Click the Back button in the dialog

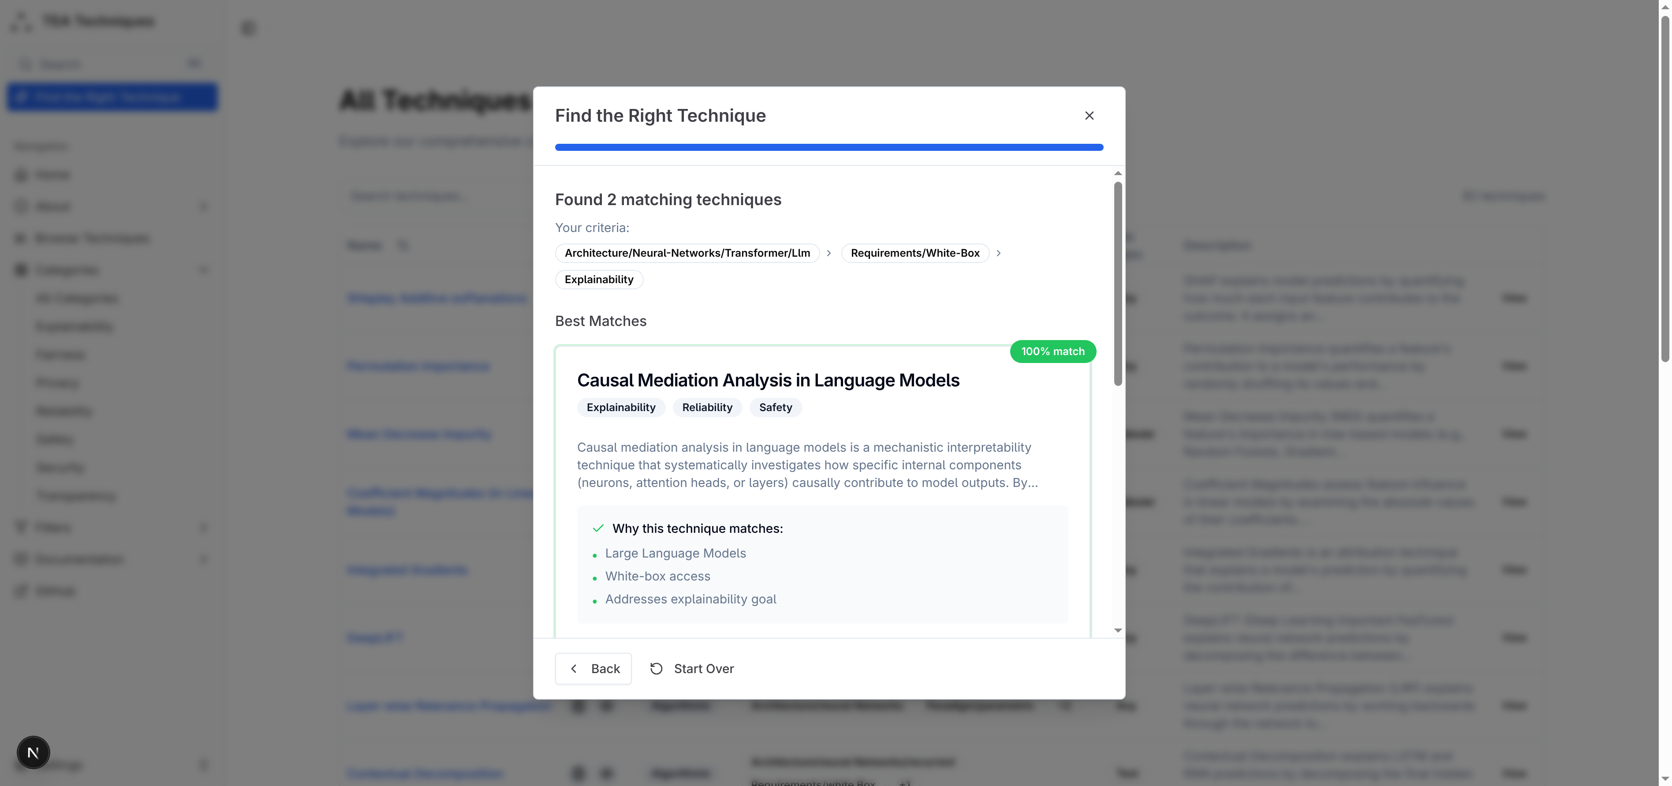pyautogui.click(x=593, y=669)
